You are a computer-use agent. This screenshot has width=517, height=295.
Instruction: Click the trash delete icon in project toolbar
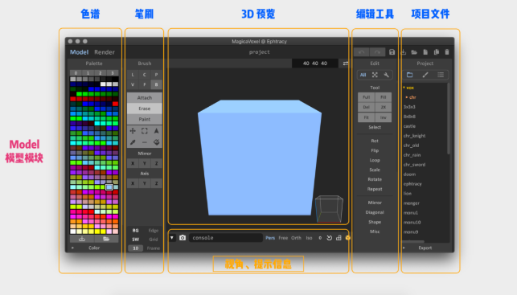[447, 52]
